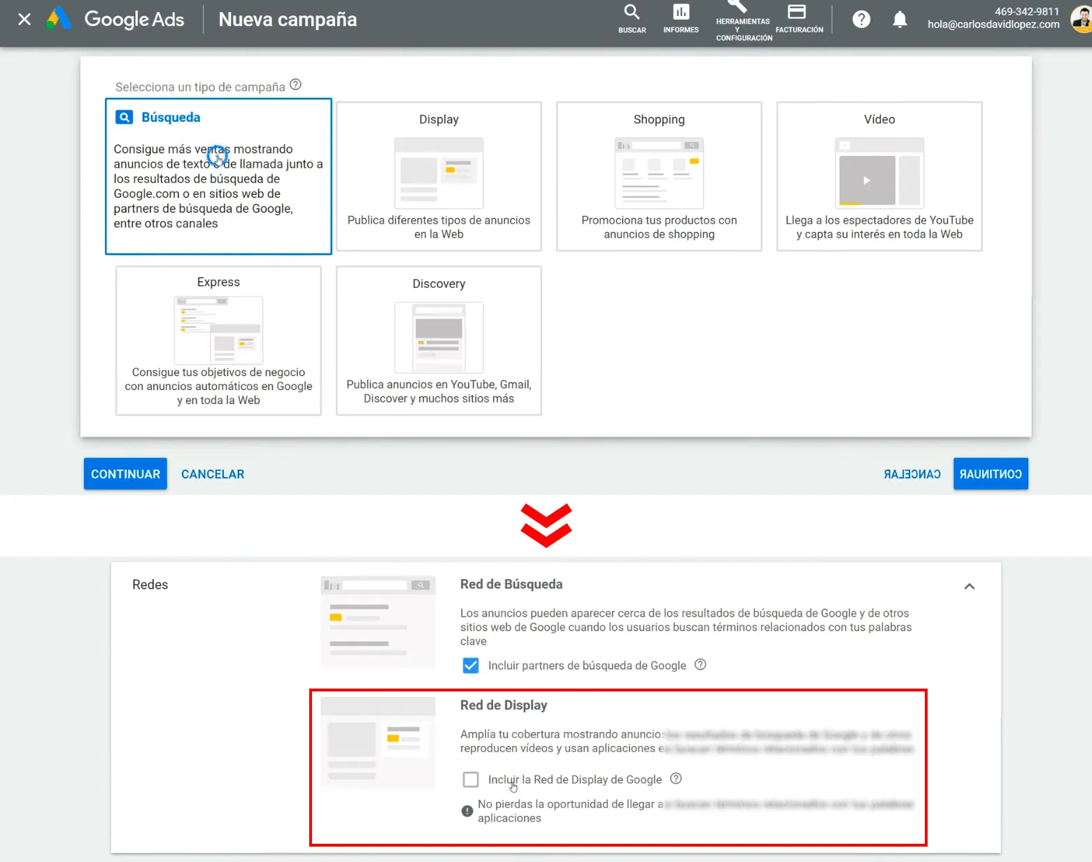Click the Red de Búsqueda heading
Screen dimensions: 1092x862
[511, 584]
